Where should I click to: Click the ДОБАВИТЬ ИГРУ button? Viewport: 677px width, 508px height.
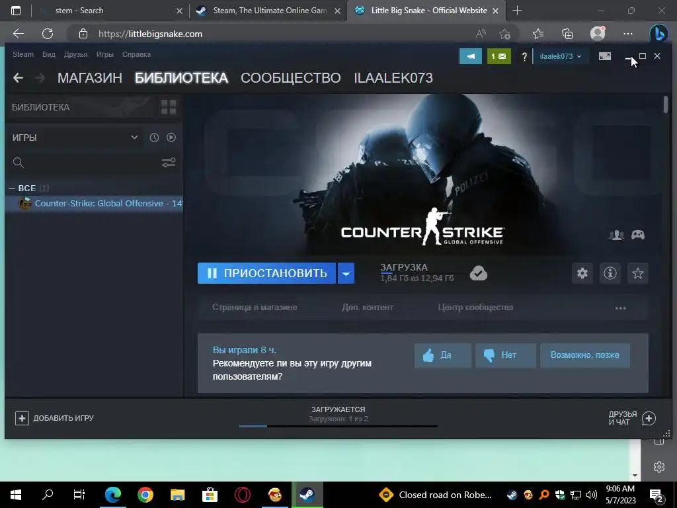pyautogui.click(x=54, y=418)
